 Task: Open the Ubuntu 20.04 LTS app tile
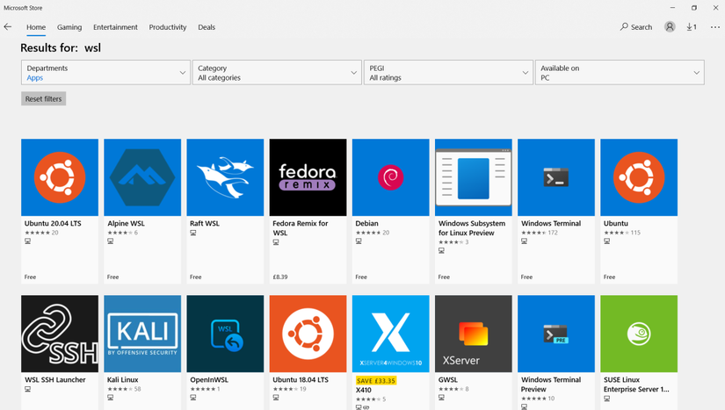pos(60,211)
